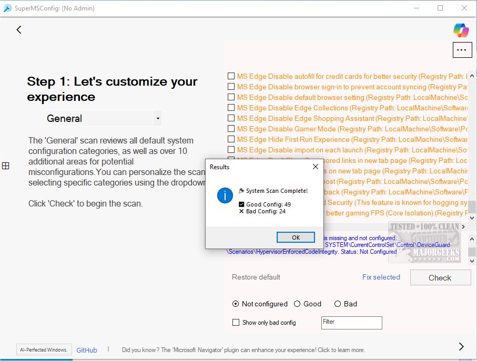Click the log panel scroll up arrow
The width and height of the screenshot is (477, 361).
click(x=472, y=240)
